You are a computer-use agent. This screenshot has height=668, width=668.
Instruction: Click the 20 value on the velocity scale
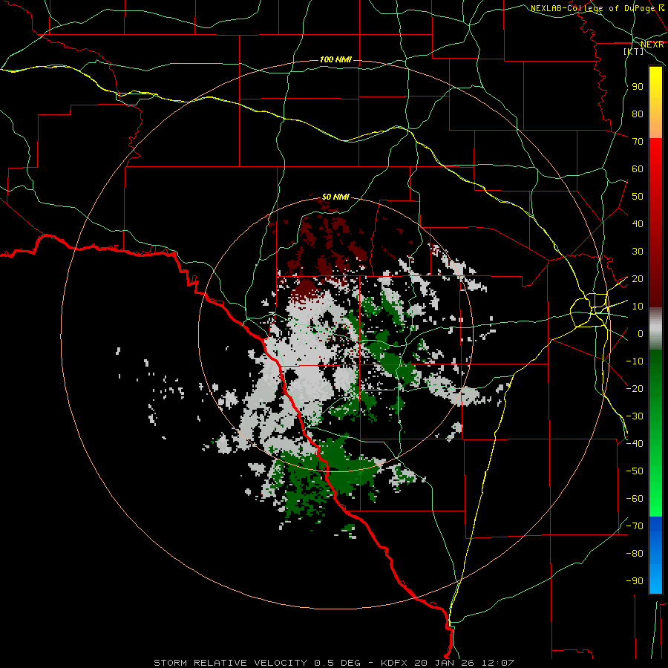coord(638,279)
